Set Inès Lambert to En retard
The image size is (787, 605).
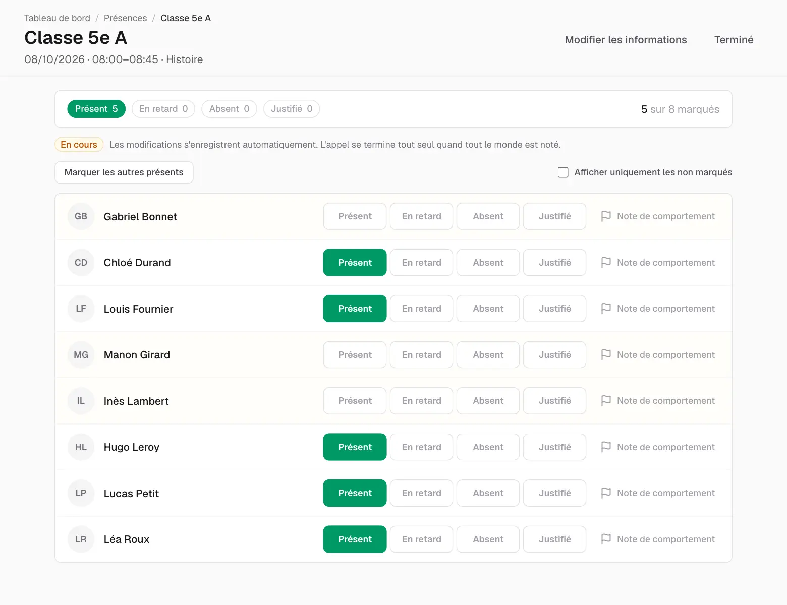(421, 401)
